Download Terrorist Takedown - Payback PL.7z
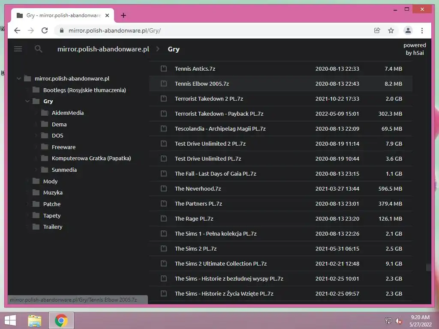 coord(219,114)
